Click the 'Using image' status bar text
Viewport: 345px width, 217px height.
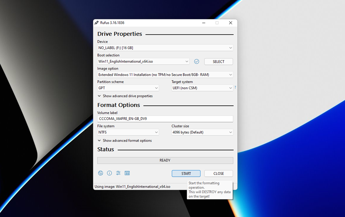click(x=133, y=186)
